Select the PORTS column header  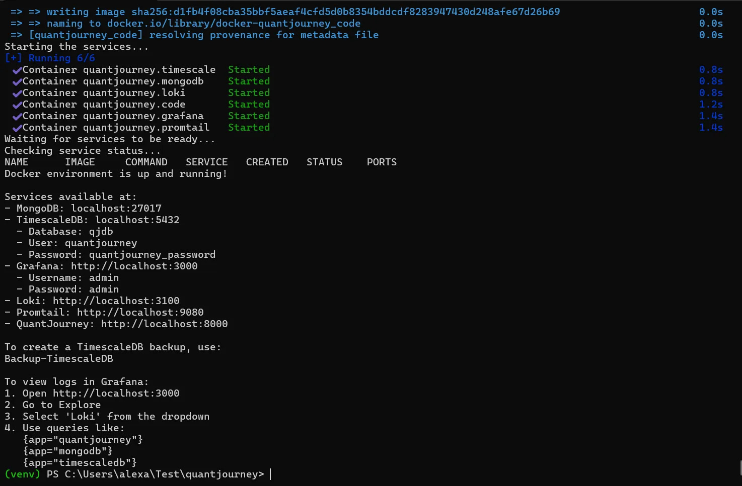tap(382, 162)
